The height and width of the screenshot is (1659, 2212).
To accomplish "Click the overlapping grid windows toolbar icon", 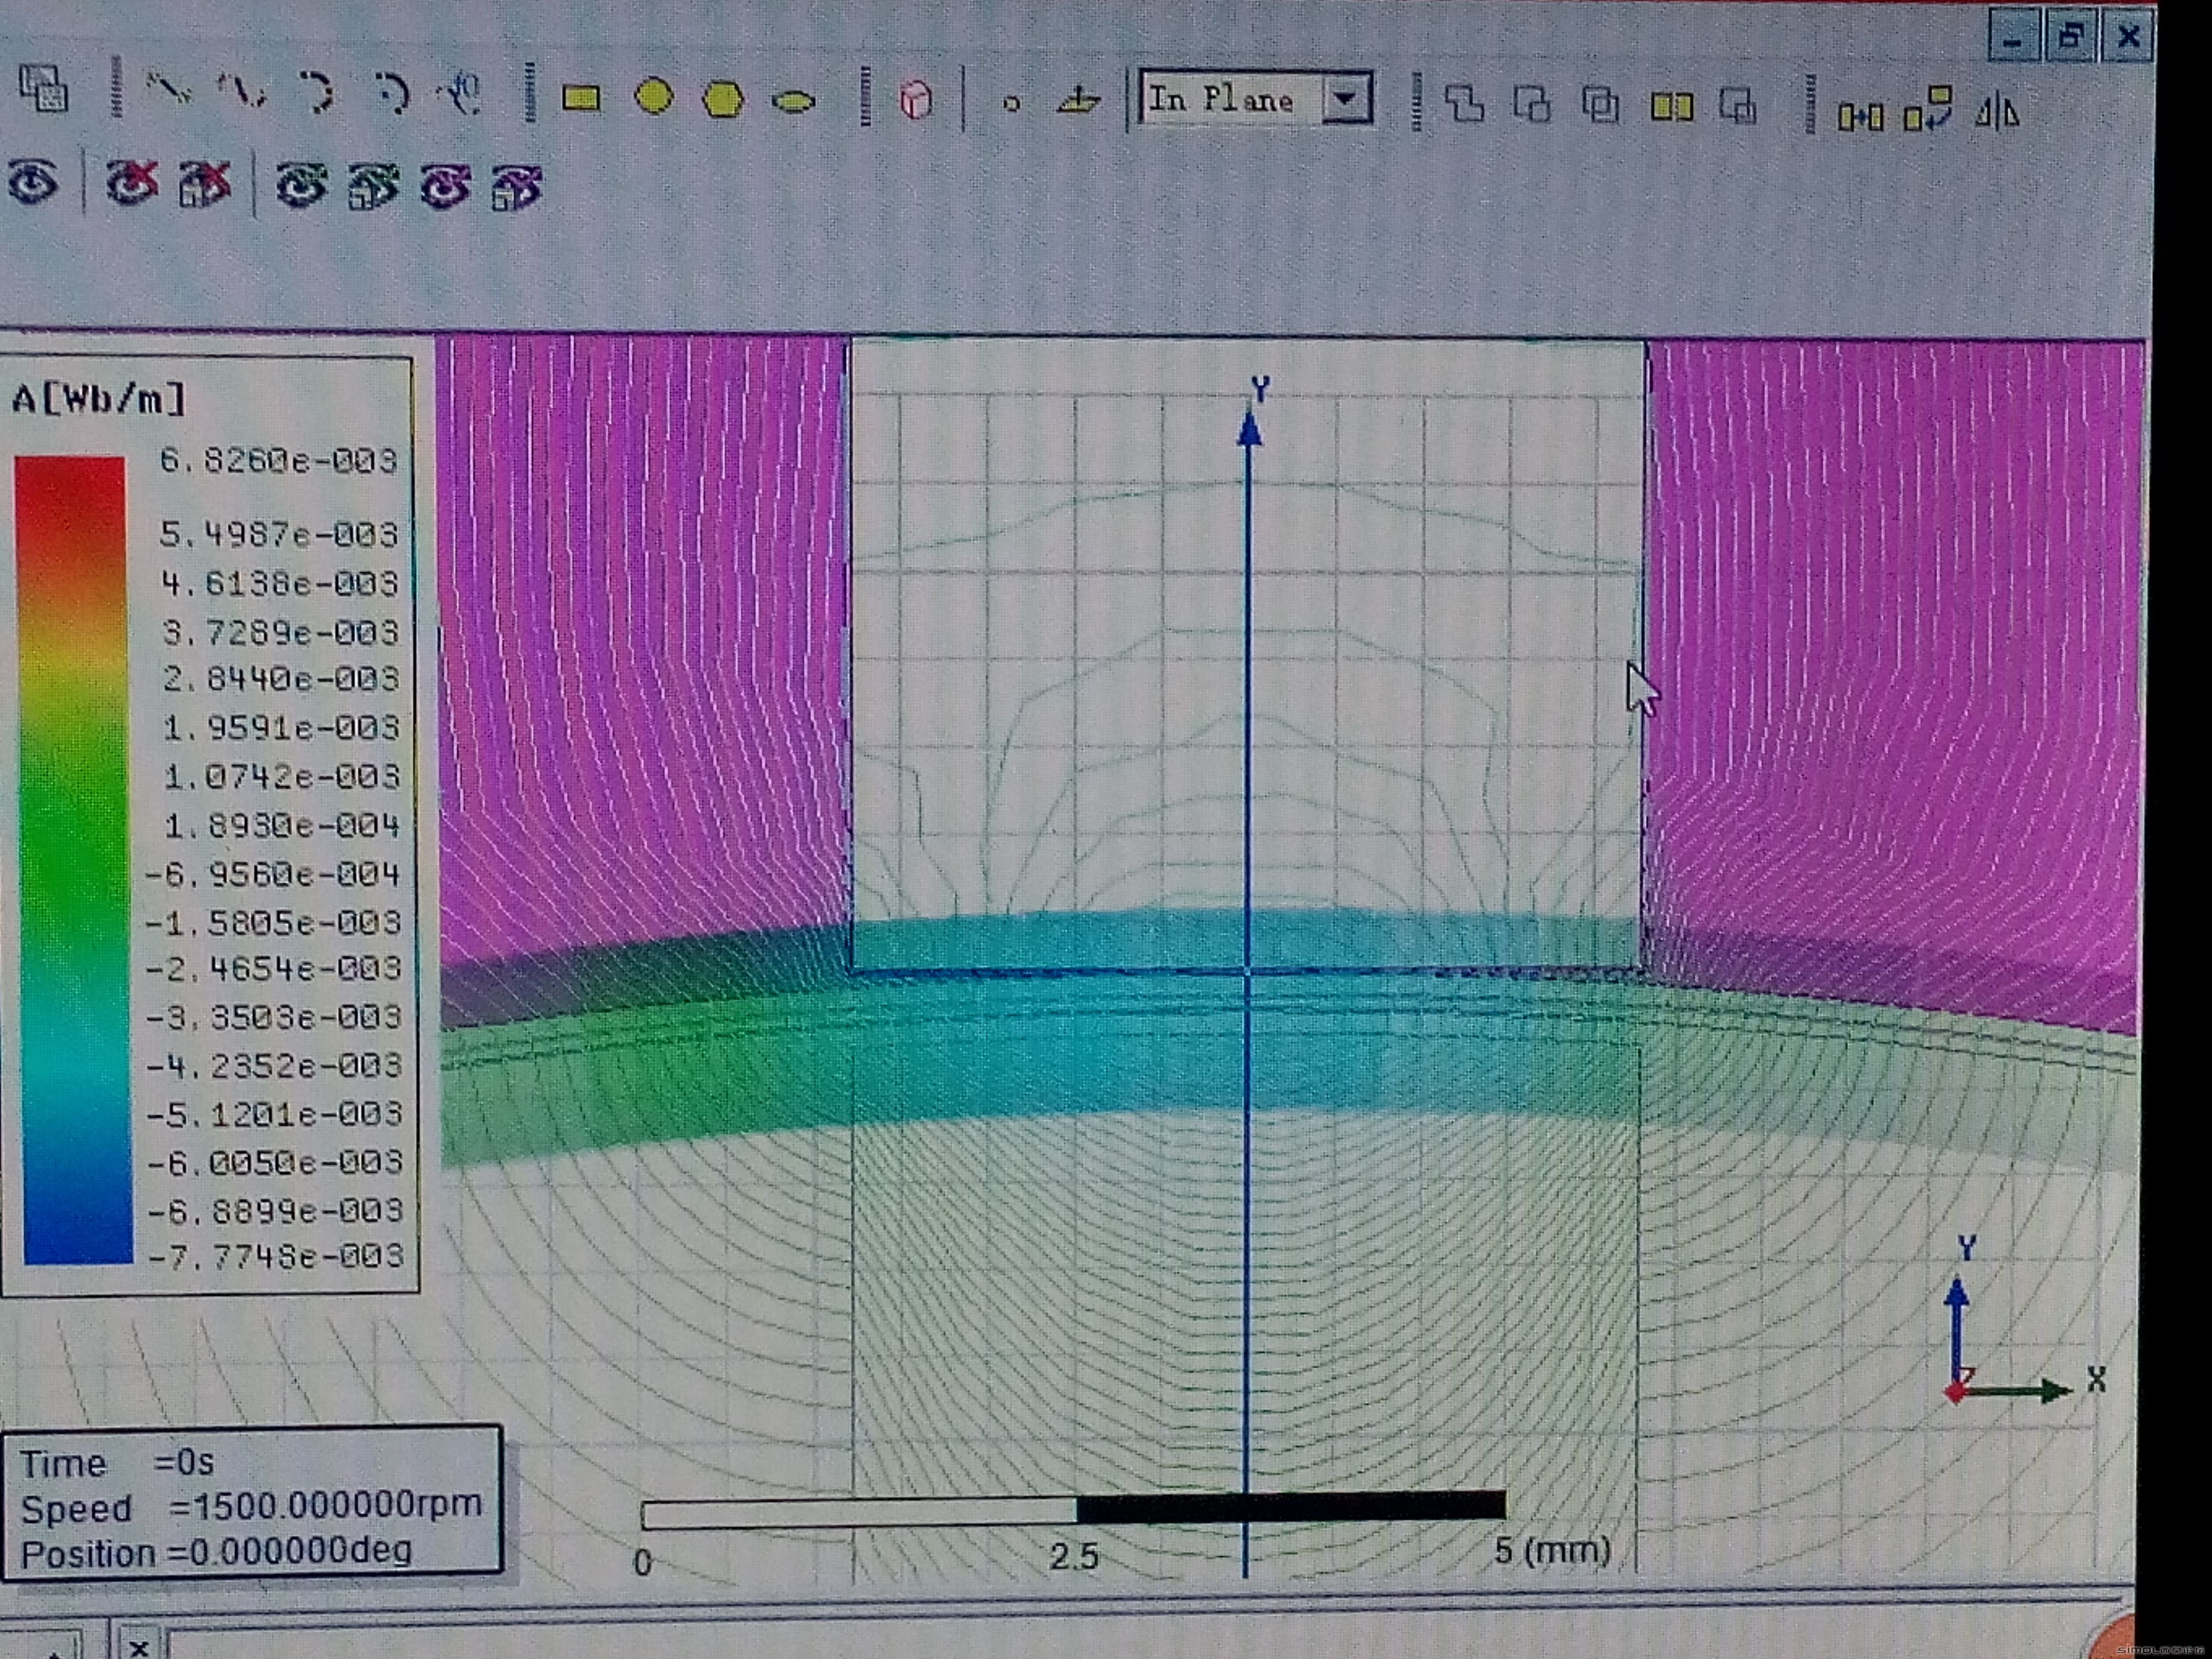I will point(44,89).
